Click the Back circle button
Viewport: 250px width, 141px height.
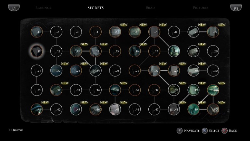224,131
